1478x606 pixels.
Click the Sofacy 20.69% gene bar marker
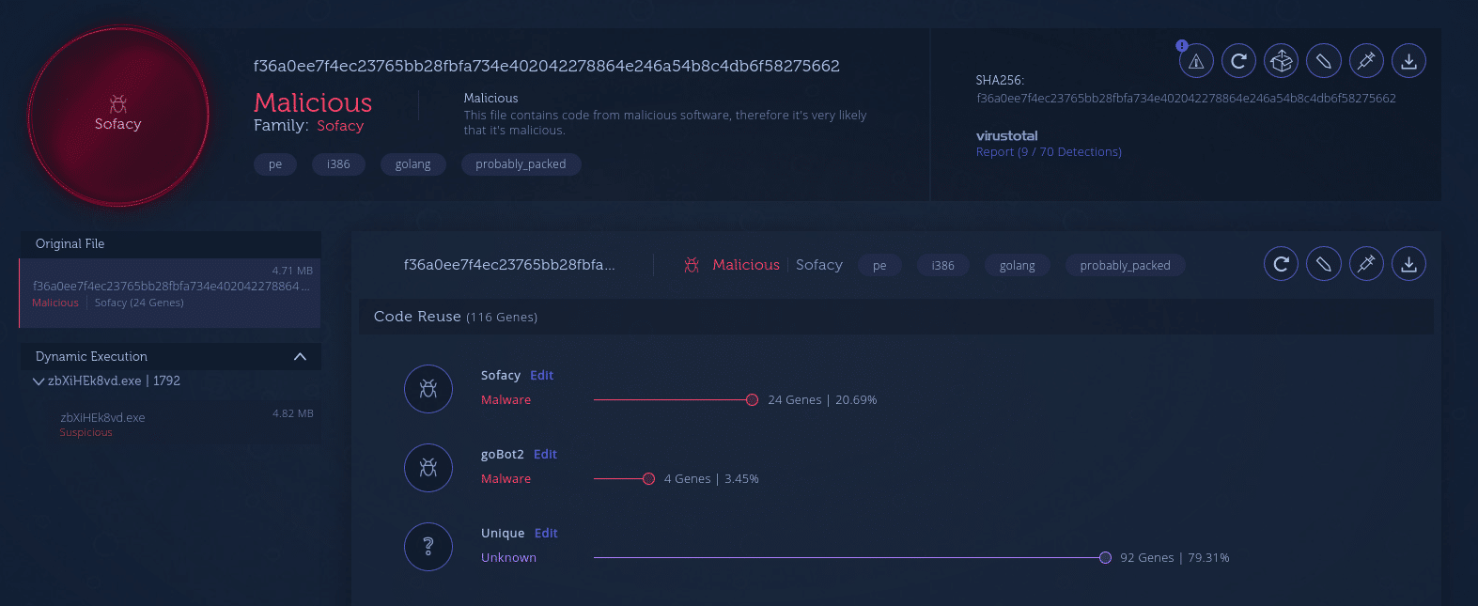click(752, 400)
